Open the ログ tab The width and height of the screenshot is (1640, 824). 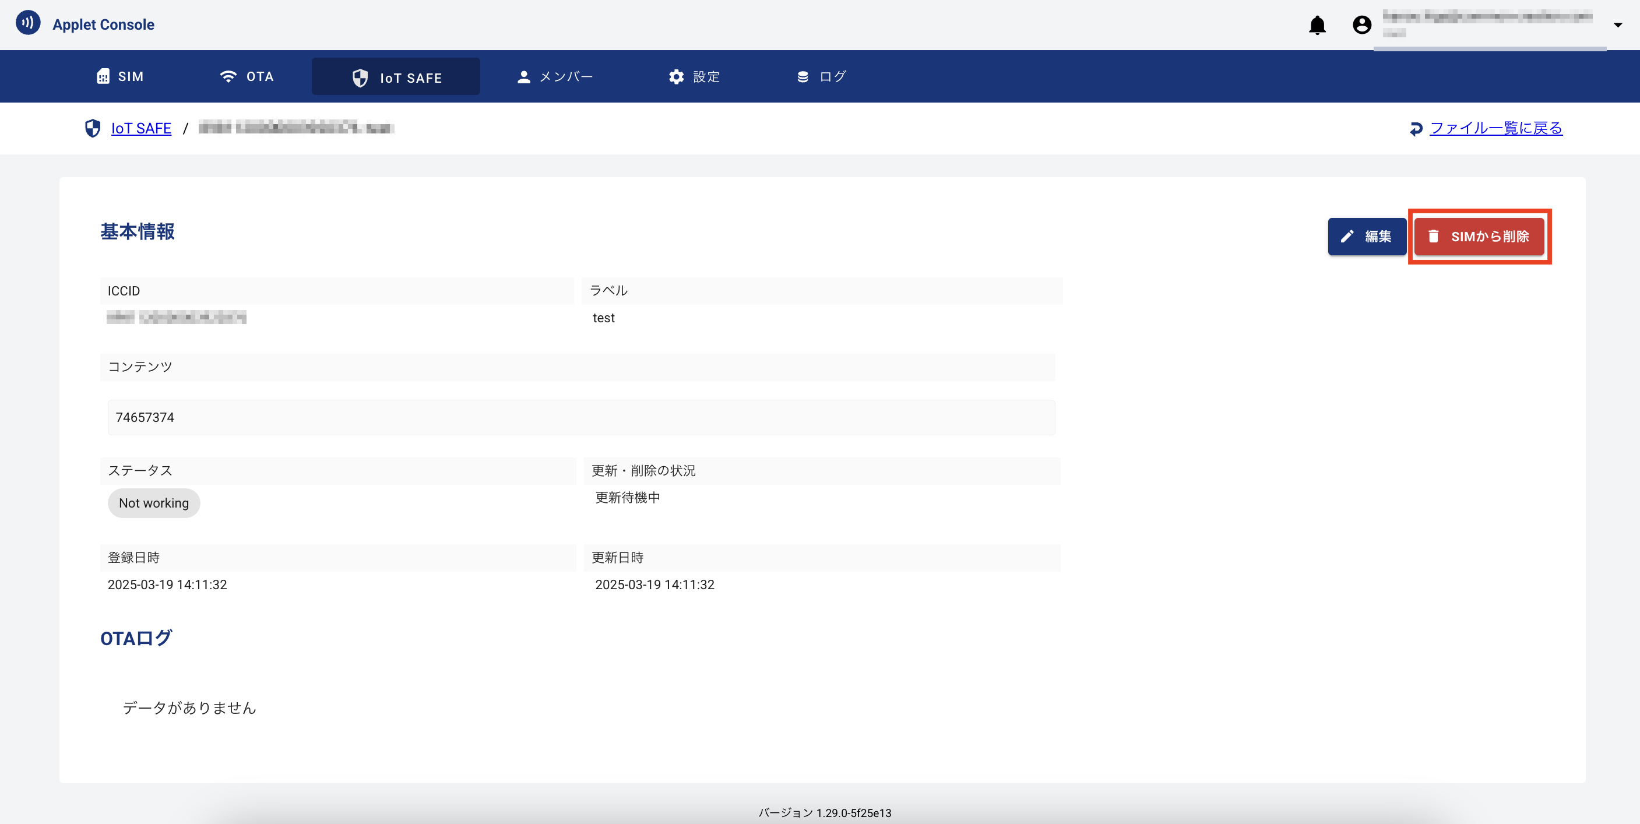[x=821, y=76]
